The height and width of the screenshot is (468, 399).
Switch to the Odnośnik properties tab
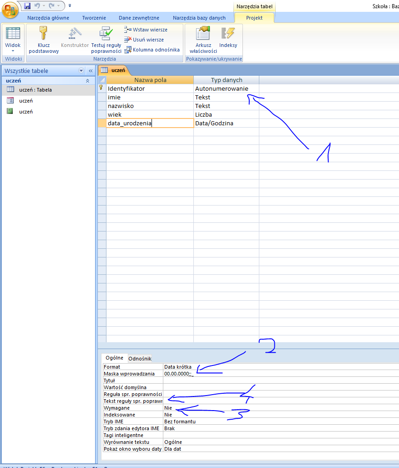(x=140, y=359)
